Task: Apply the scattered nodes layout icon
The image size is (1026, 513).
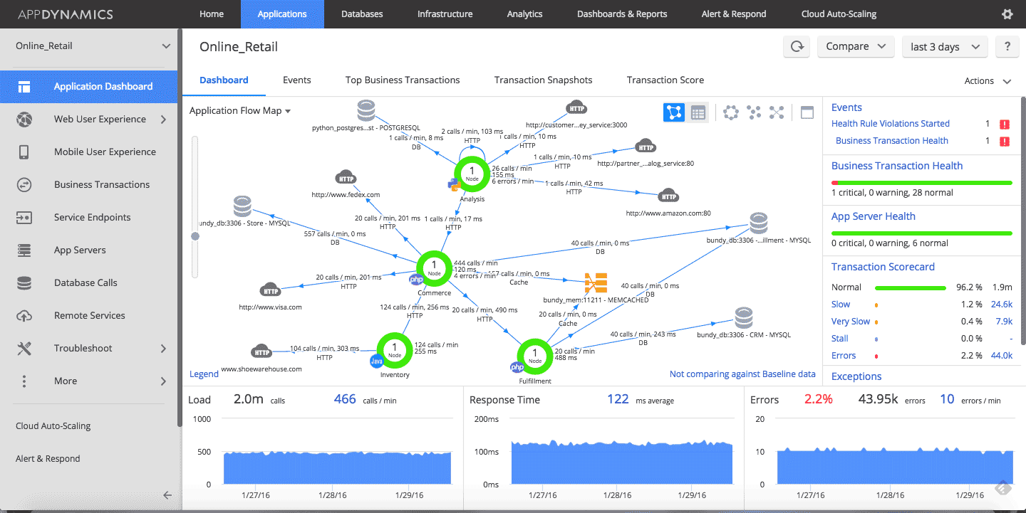Action: (x=753, y=112)
